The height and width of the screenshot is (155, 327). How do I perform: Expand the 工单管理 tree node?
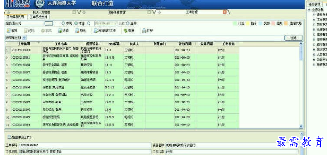click(x=314, y=20)
